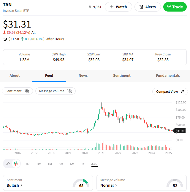Toggle Message Volume overlay visibility
Viewport: 190px width, 192px height.
[56, 91]
